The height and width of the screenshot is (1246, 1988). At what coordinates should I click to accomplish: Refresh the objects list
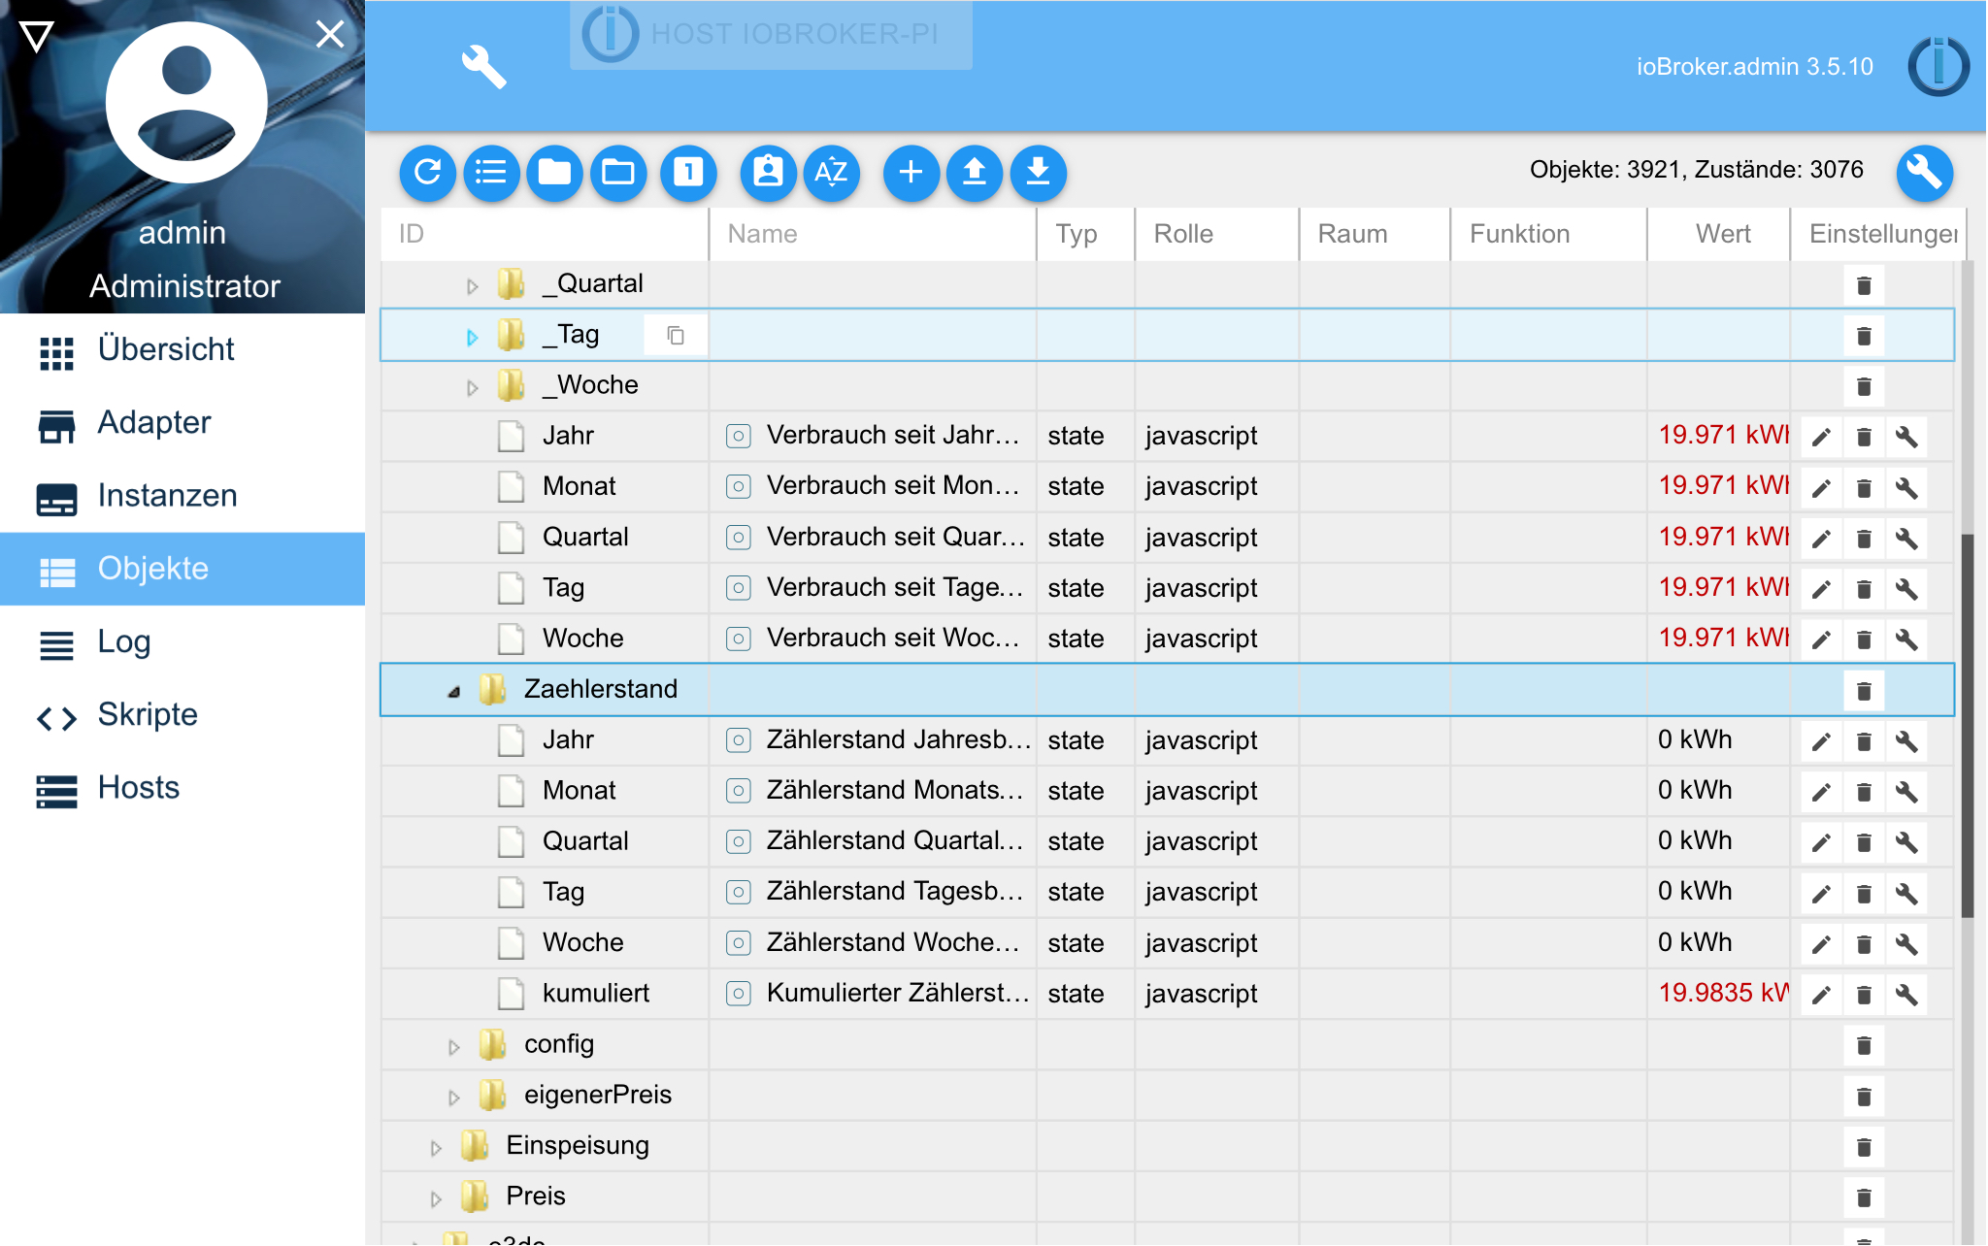click(x=427, y=173)
